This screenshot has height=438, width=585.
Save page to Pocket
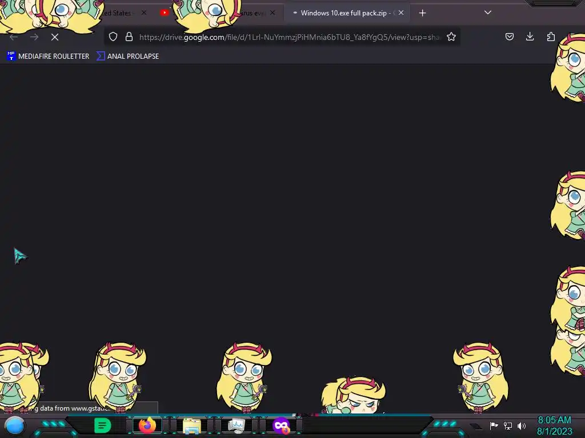coord(509,36)
